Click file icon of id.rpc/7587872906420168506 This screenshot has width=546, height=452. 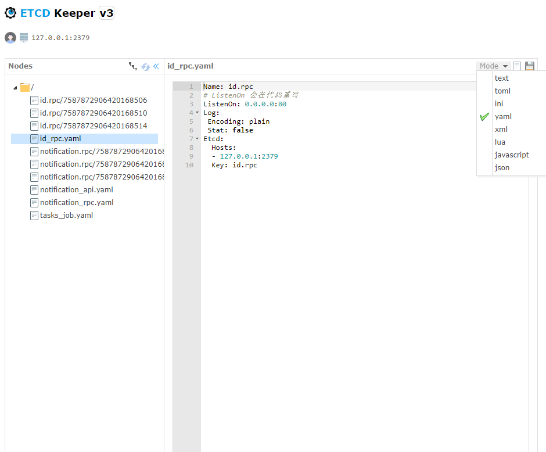click(x=34, y=101)
